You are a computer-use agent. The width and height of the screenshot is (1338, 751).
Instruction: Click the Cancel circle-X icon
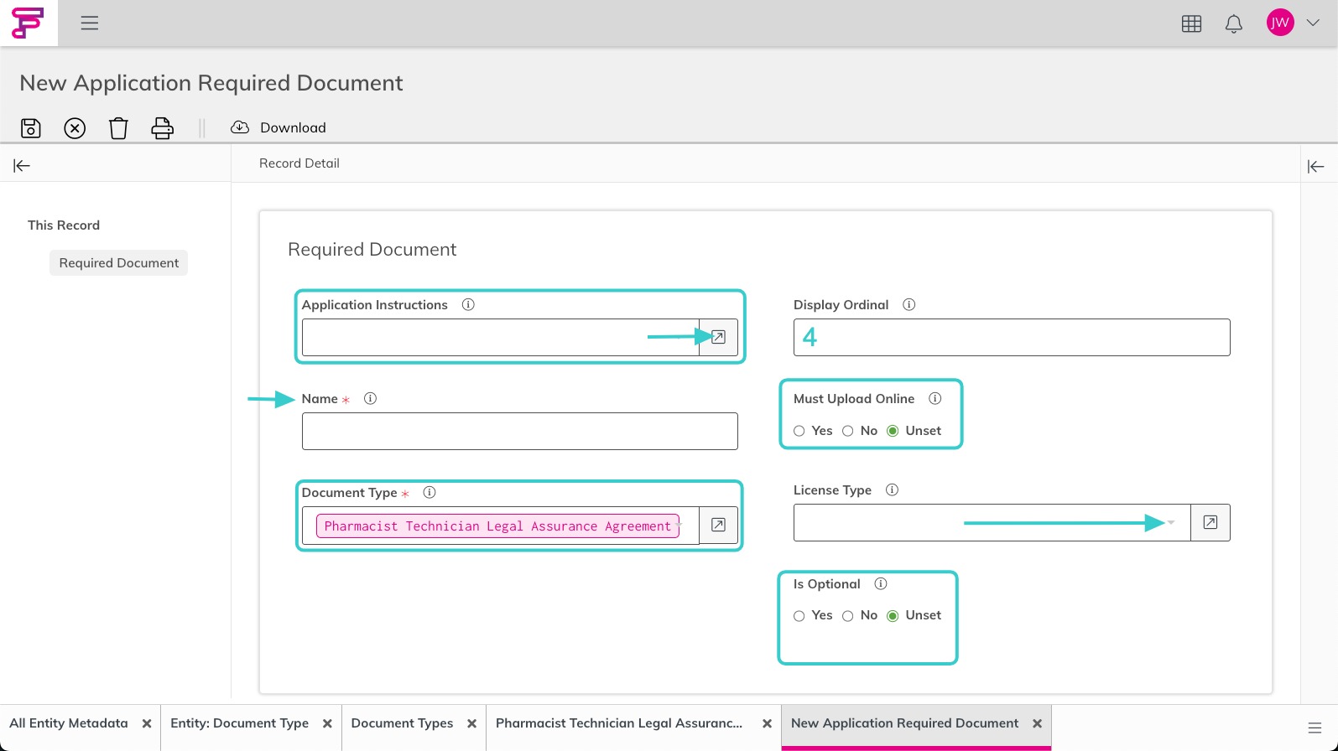75,127
